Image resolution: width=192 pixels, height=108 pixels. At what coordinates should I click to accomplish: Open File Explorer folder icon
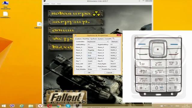pos(31,106)
